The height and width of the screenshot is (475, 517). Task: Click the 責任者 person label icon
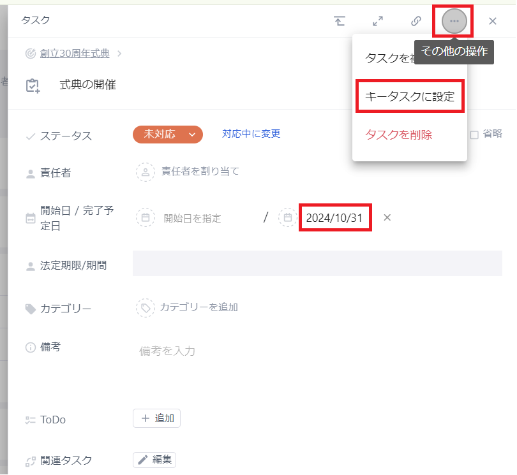click(31, 173)
